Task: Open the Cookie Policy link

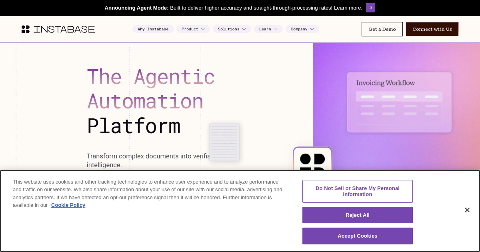Action: 68,205
